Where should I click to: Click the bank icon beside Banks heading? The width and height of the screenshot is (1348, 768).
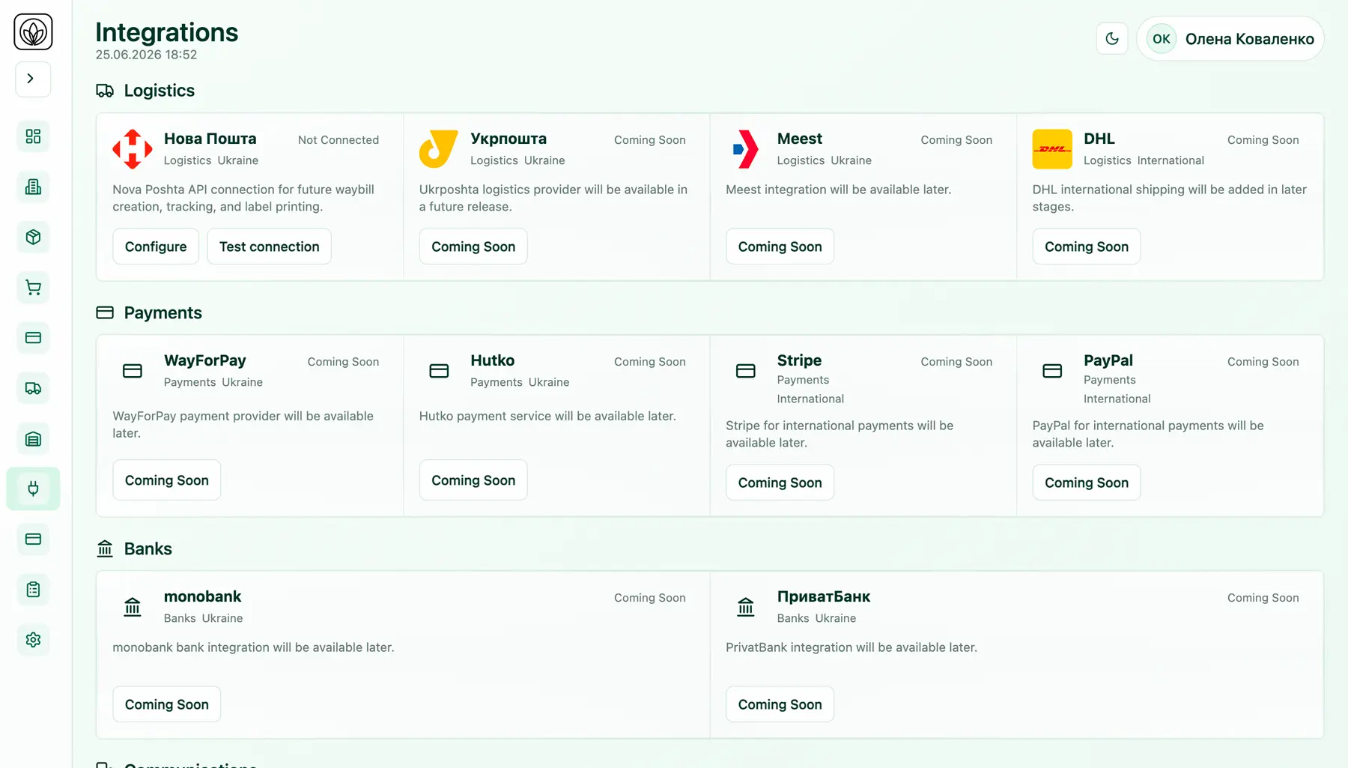(x=105, y=549)
